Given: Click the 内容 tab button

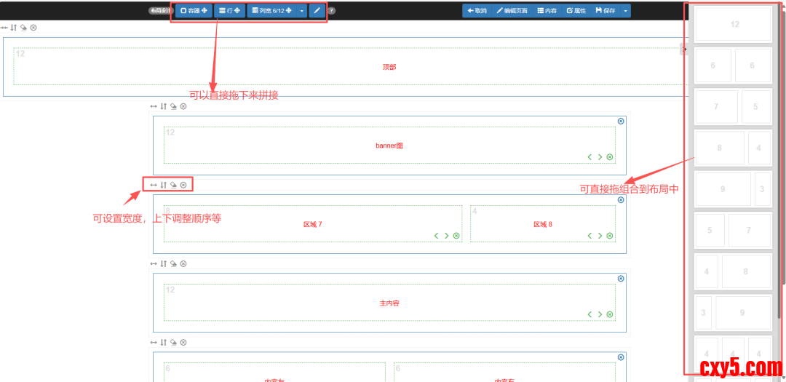Looking at the screenshot, I should (x=547, y=11).
